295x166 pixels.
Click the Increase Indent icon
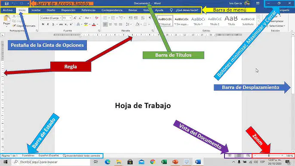(135, 18)
